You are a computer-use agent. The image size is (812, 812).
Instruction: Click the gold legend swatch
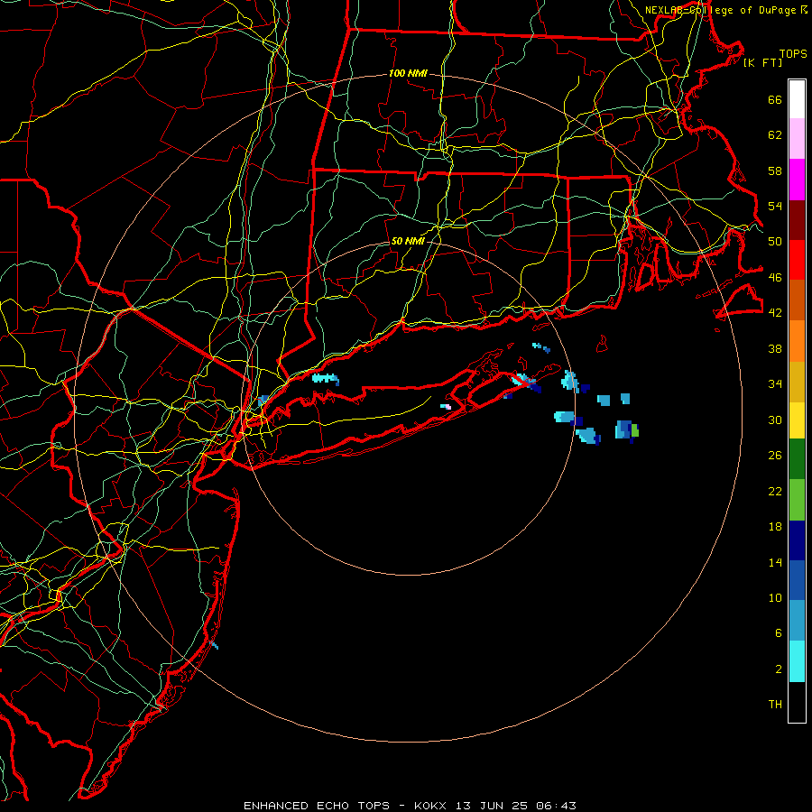tap(797, 382)
